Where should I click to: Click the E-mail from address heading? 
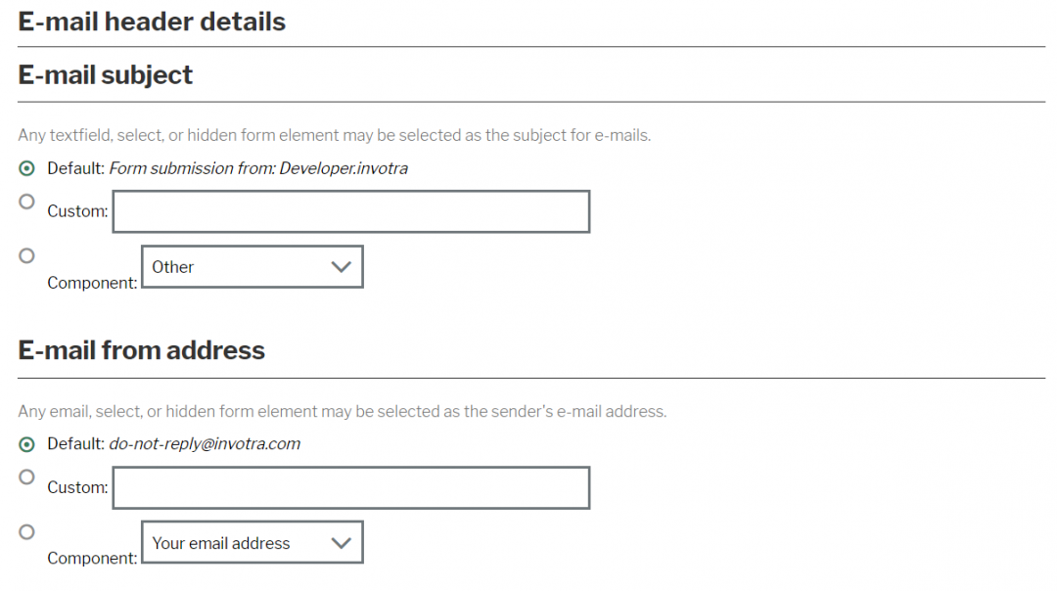click(141, 350)
